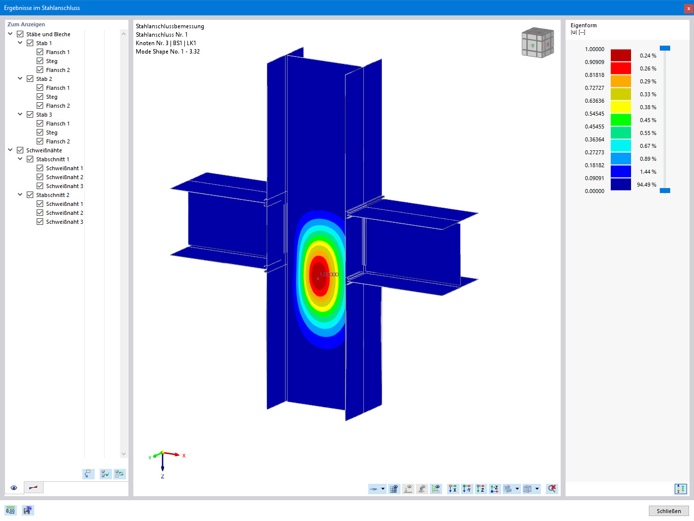Click the tree default-restore arrow icon
The height and width of the screenshot is (521, 694).
point(88,474)
